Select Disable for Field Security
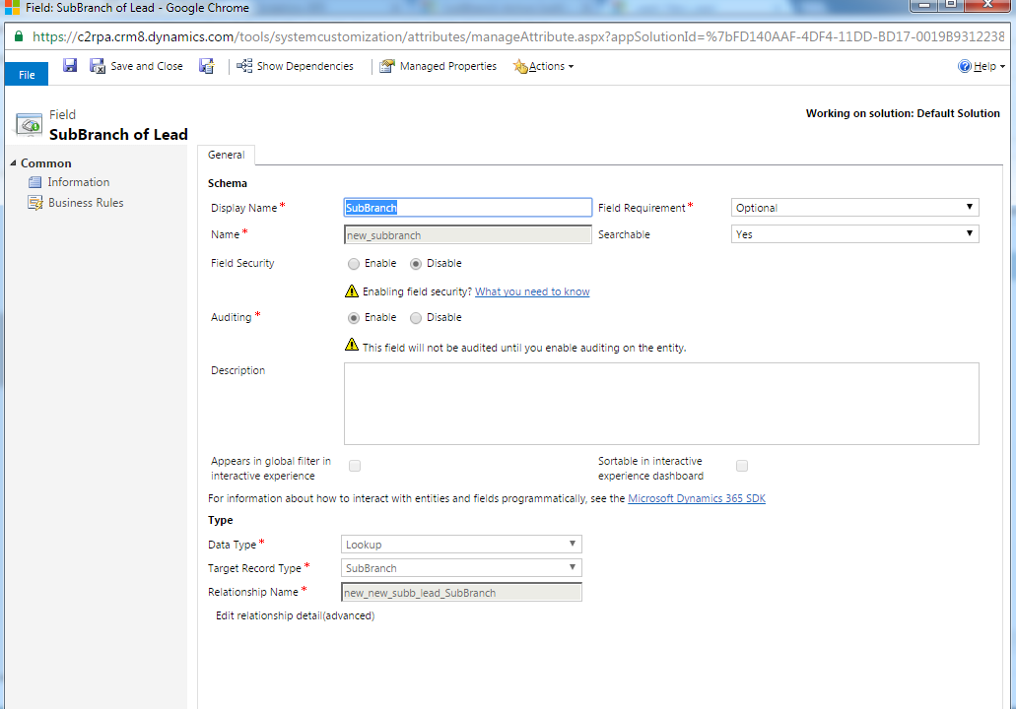Screen dimensions: 1016x709 tap(415, 264)
